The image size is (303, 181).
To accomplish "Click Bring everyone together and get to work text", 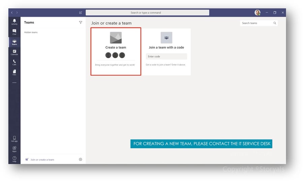I will pyautogui.click(x=115, y=65).
